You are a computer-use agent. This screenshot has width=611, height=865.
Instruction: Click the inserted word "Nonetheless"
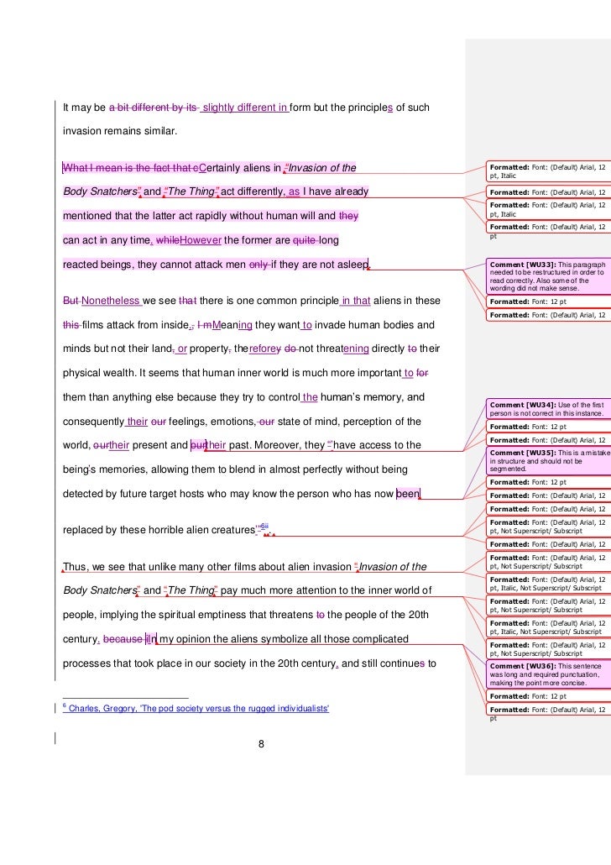(x=110, y=301)
